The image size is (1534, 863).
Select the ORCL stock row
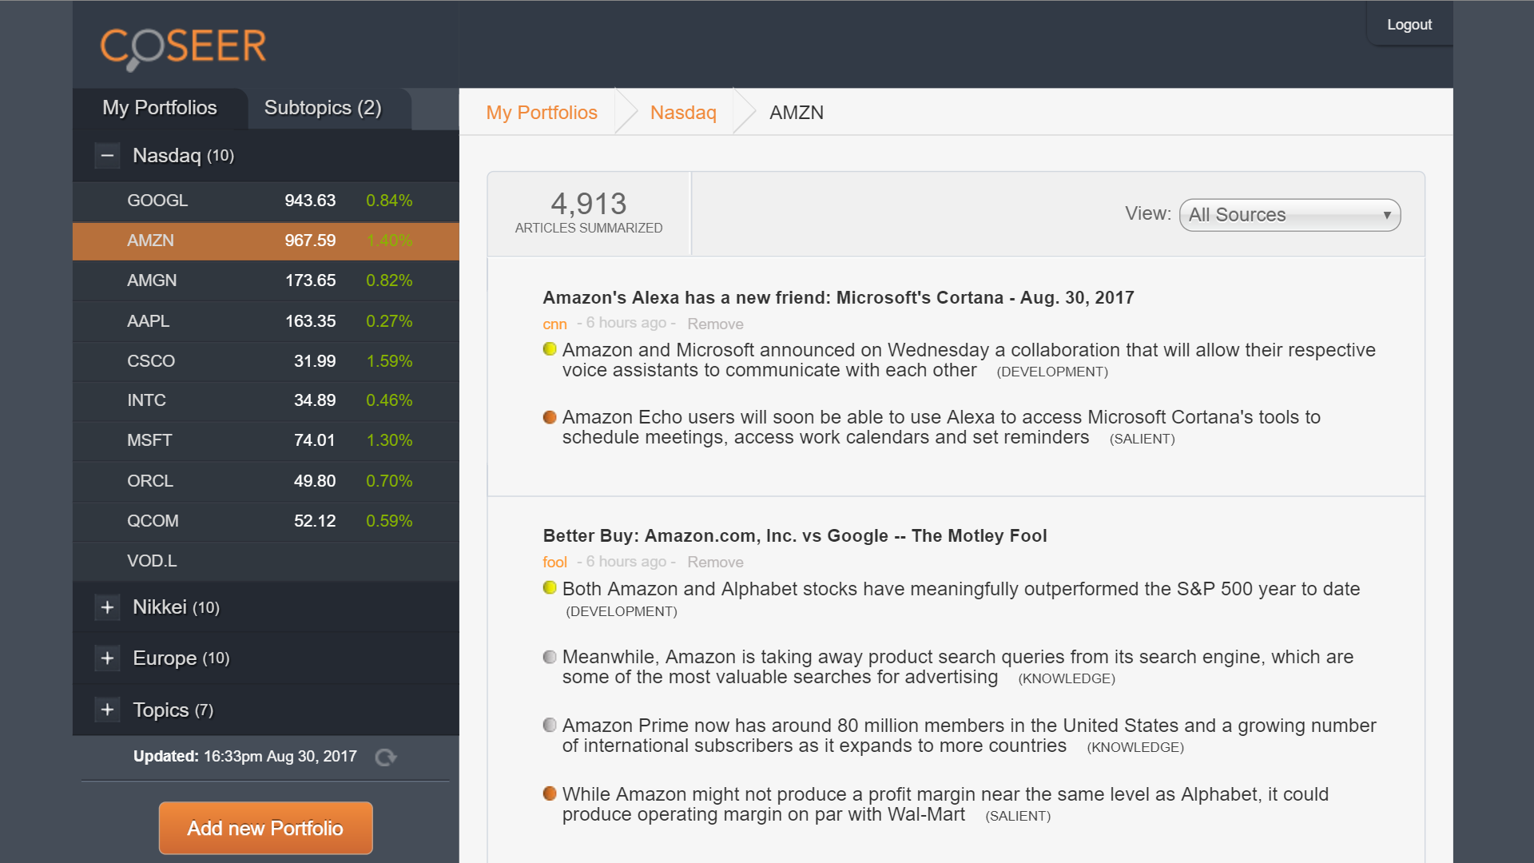266,481
